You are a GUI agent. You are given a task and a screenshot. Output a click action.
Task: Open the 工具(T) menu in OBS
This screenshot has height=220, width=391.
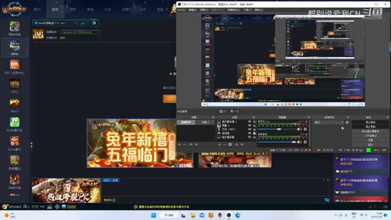click(x=247, y=10)
